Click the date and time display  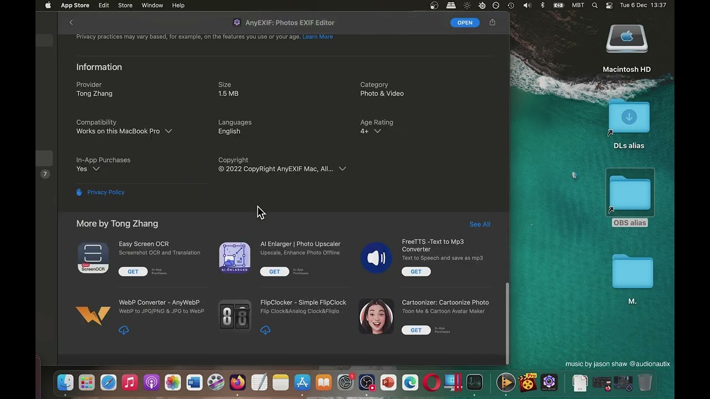coord(643,5)
